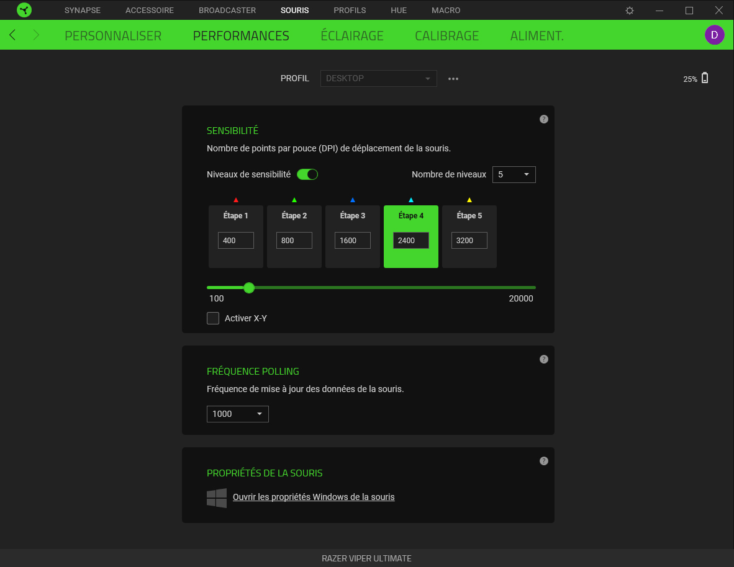Switch to the SYNAPSE menu
The height and width of the screenshot is (567, 734).
pyautogui.click(x=83, y=11)
